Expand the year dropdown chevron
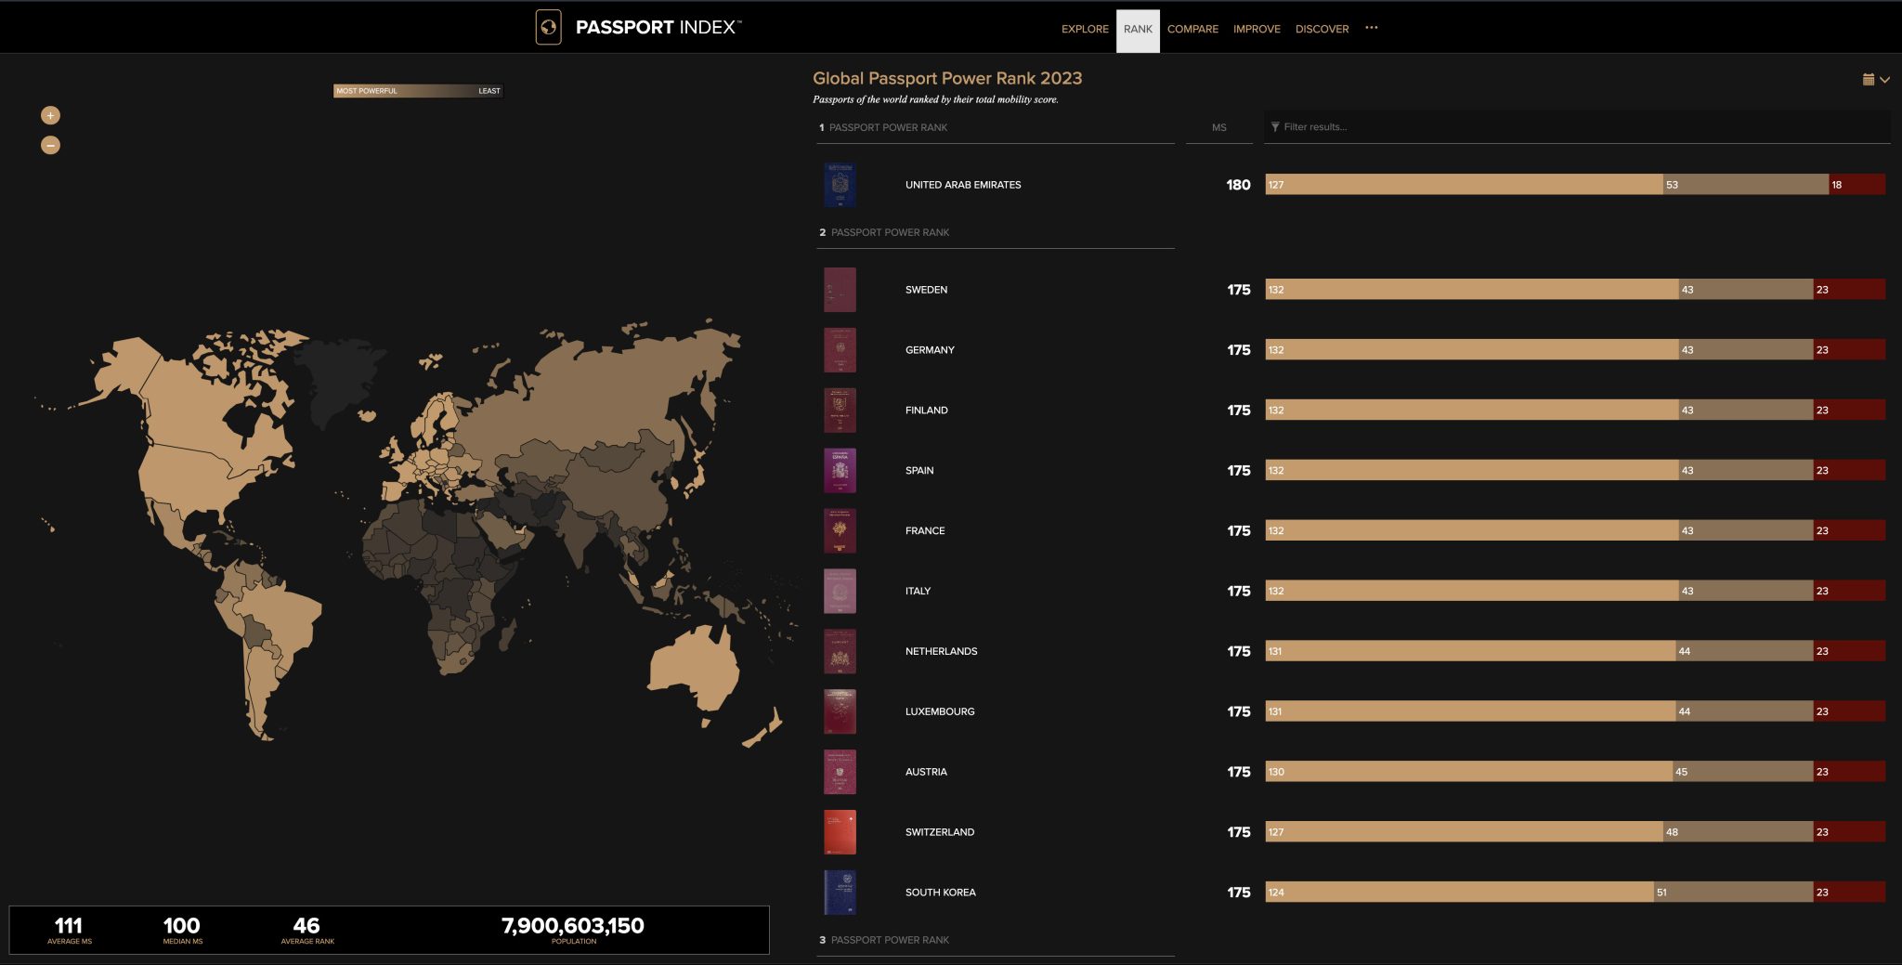Viewport: 1902px width, 965px height. click(1884, 80)
